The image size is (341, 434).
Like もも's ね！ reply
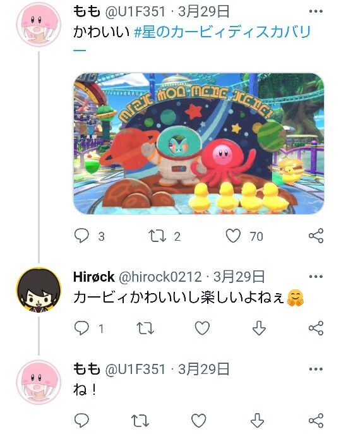click(199, 421)
